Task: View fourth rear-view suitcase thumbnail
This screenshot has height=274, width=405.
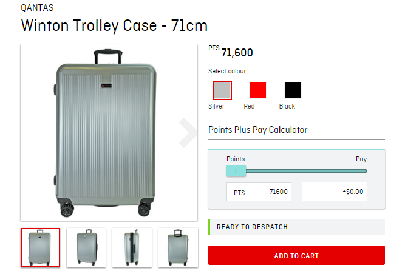Action: (178, 247)
